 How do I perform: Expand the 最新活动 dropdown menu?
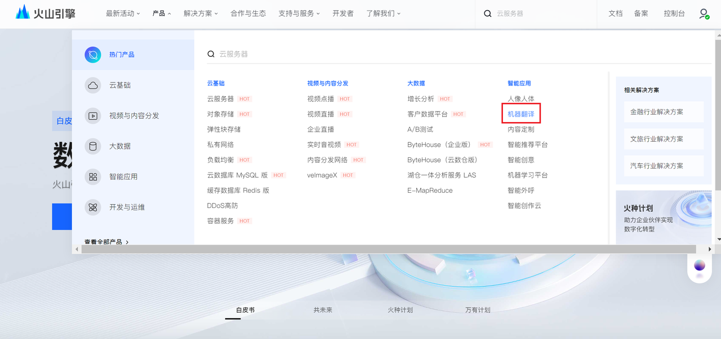[x=123, y=13]
